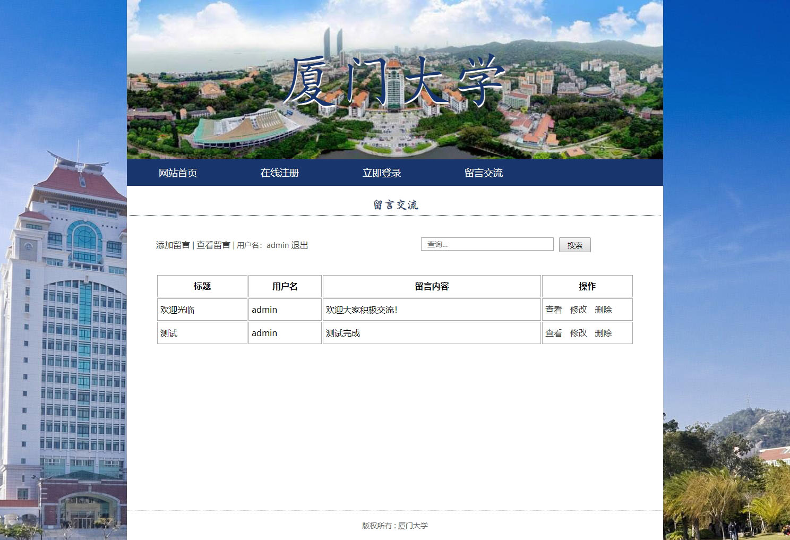Screen dimensions: 790x540
Task: Click admin in the 测试 row
Action: [264, 333]
